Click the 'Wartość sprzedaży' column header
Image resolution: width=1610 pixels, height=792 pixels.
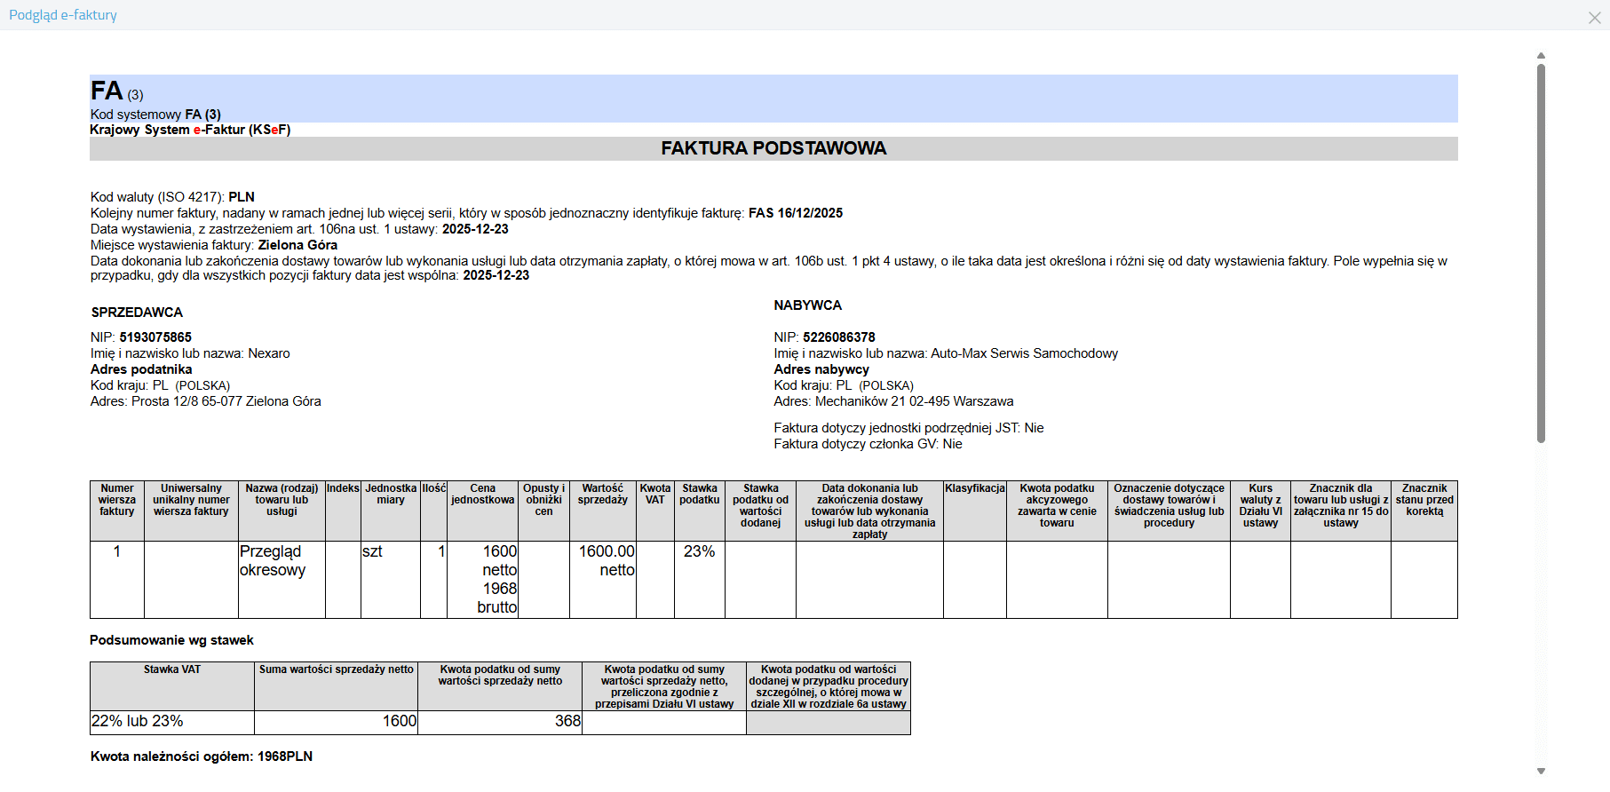pyautogui.click(x=602, y=494)
